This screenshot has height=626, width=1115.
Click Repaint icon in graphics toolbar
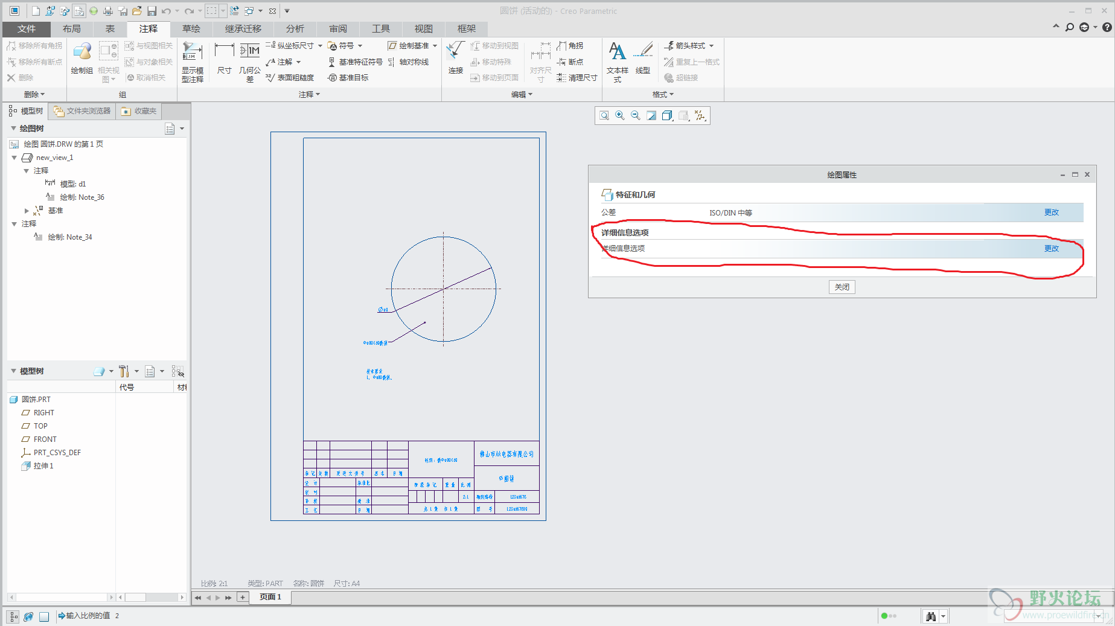coord(651,115)
